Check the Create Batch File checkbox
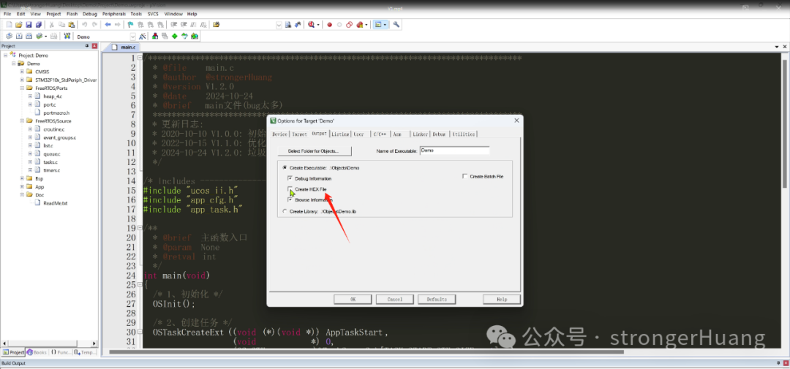The width and height of the screenshot is (790, 369). point(464,177)
